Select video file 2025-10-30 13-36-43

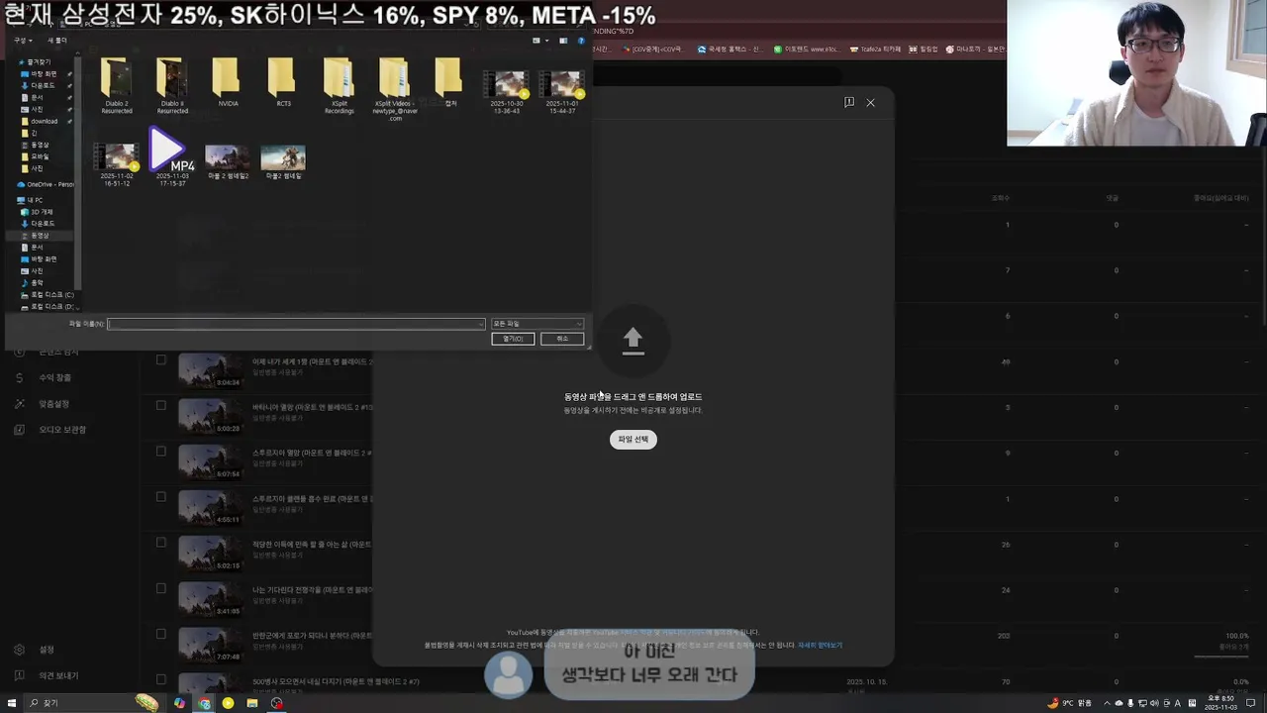[507, 91]
